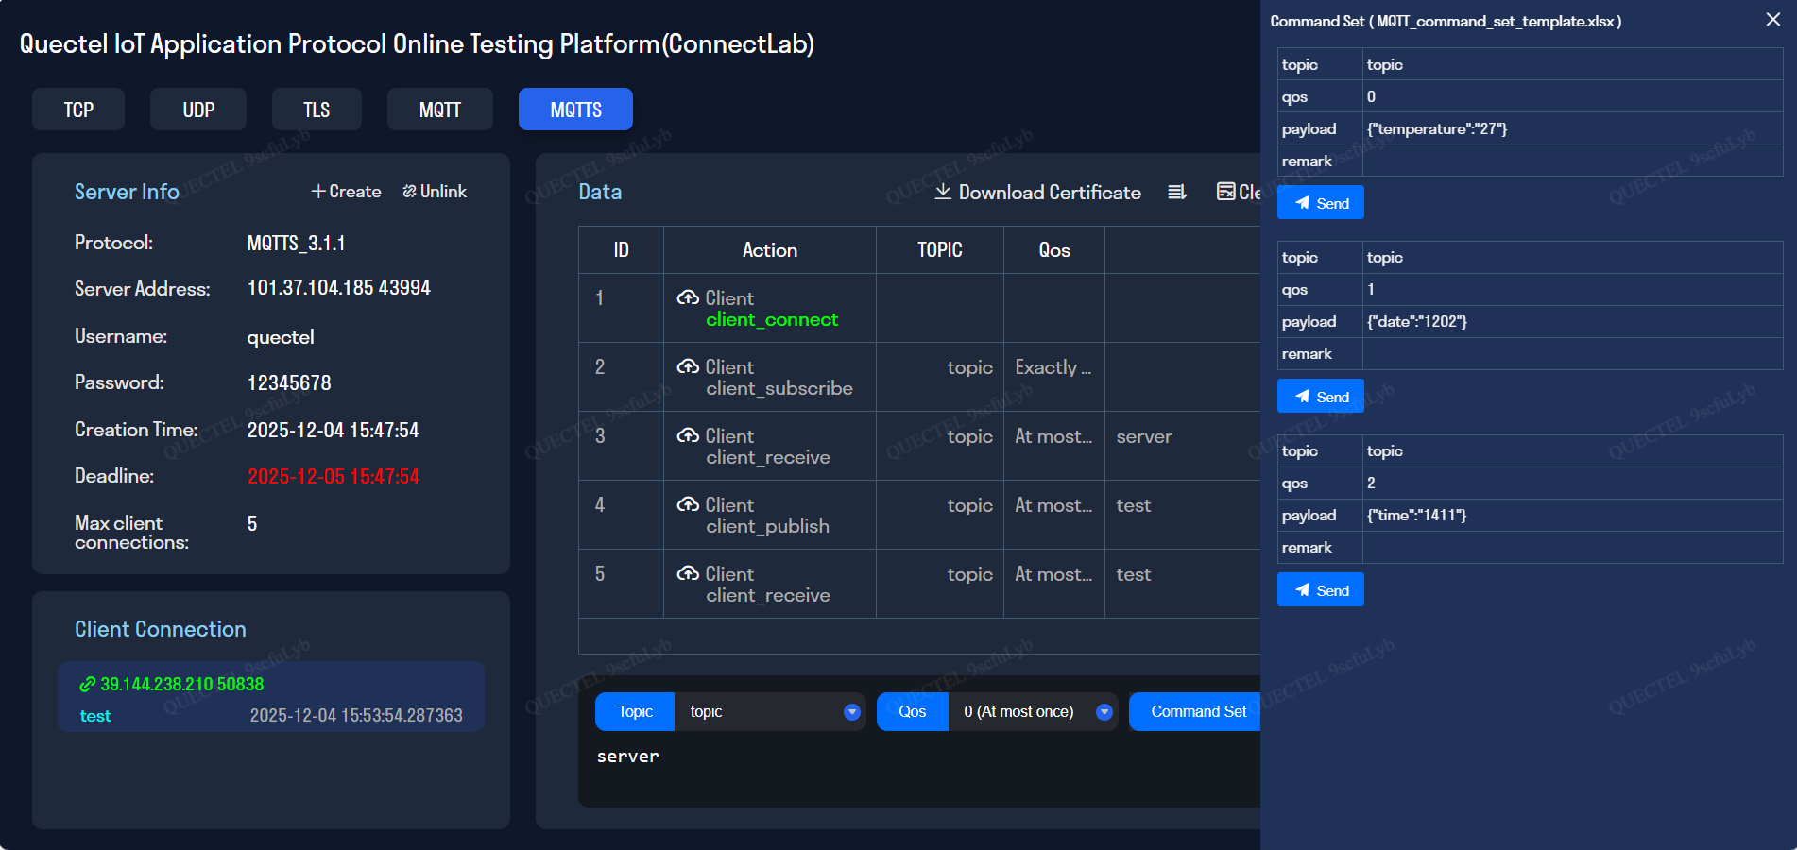Select the test client connection entry
1797x850 pixels.
(x=271, y=699)
